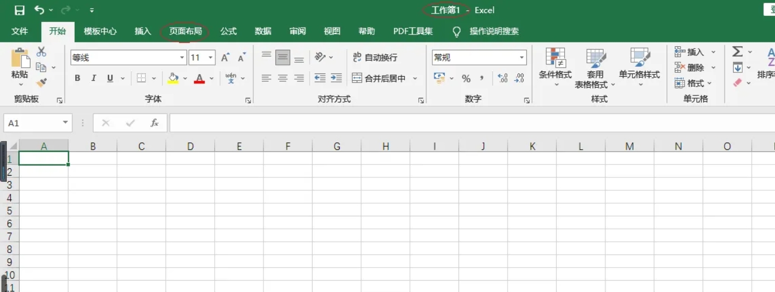The width and height of the screenshot is (775, 292).
Task: Toggle underline formatting
Action: coord(110,79)
